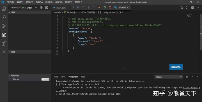Image resolution: width=202 pixels, height=102 pixels.
Task: Open the Flutter launch configuration dropdown
Action: coord(31,8)
